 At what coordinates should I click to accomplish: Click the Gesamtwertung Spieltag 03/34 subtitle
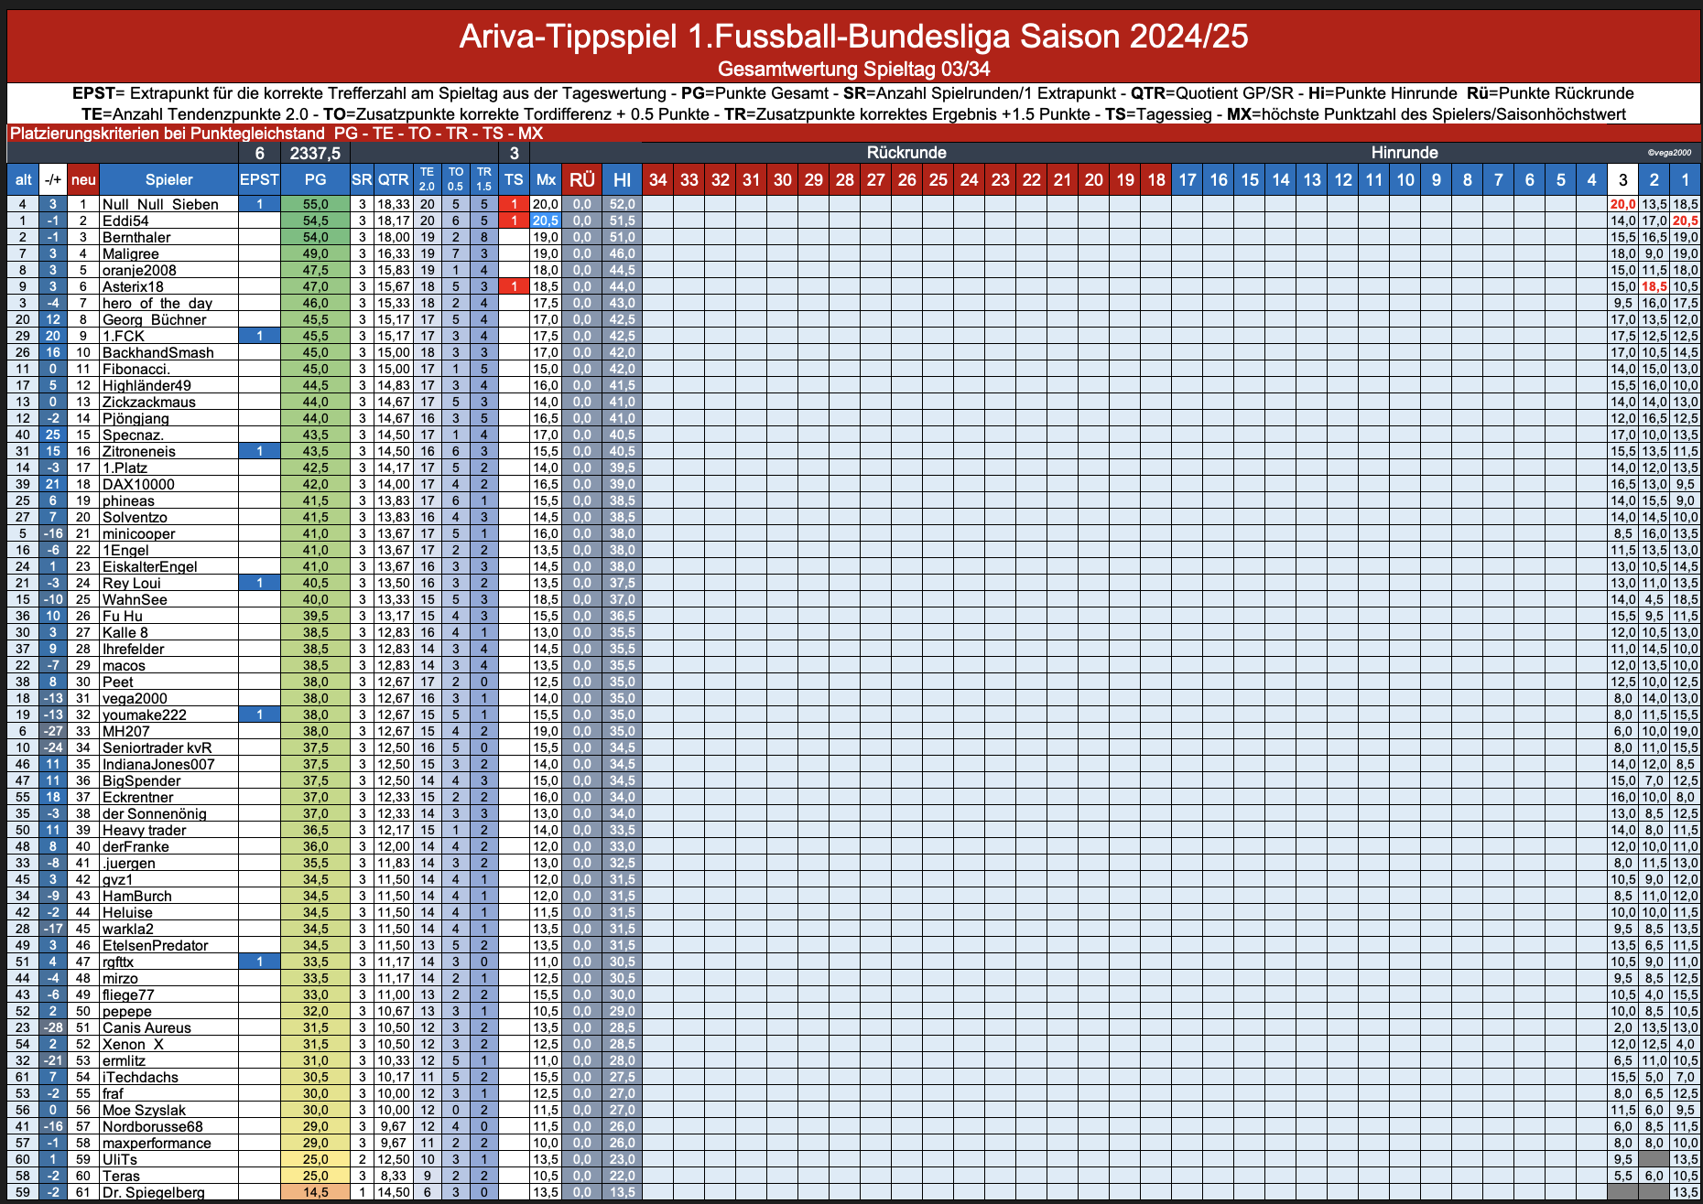tap(853, 69)
